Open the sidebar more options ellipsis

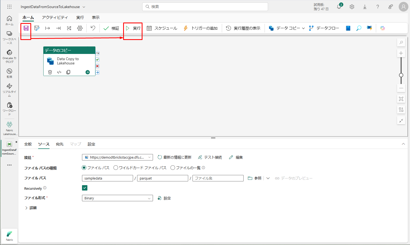click(9, 165)
